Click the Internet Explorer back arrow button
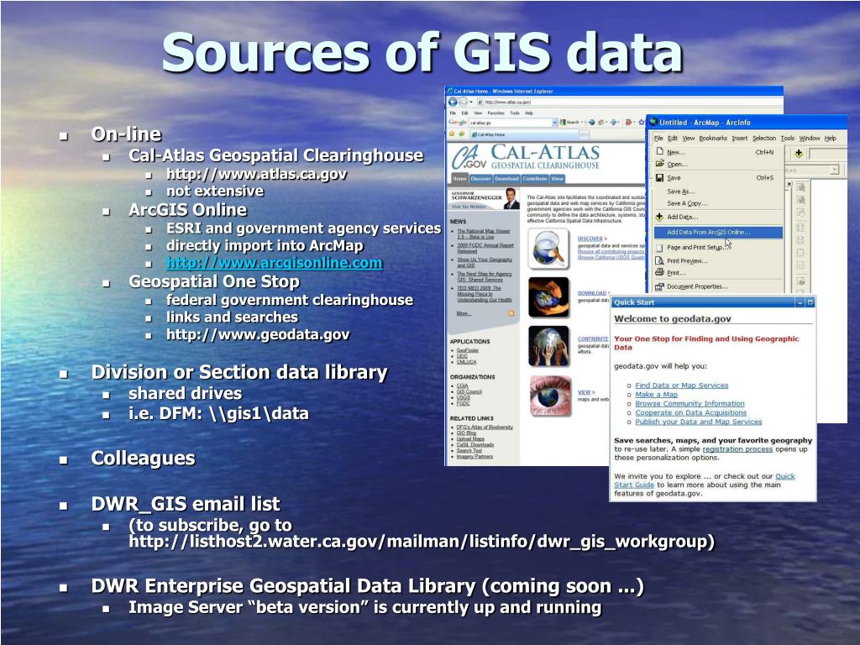860x645 pixels. (x=453, y=102)
